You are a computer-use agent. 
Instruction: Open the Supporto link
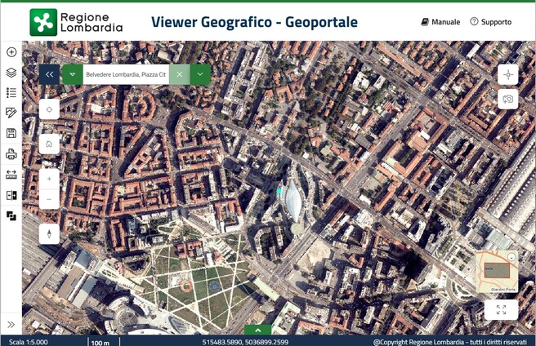pos(491,22)
